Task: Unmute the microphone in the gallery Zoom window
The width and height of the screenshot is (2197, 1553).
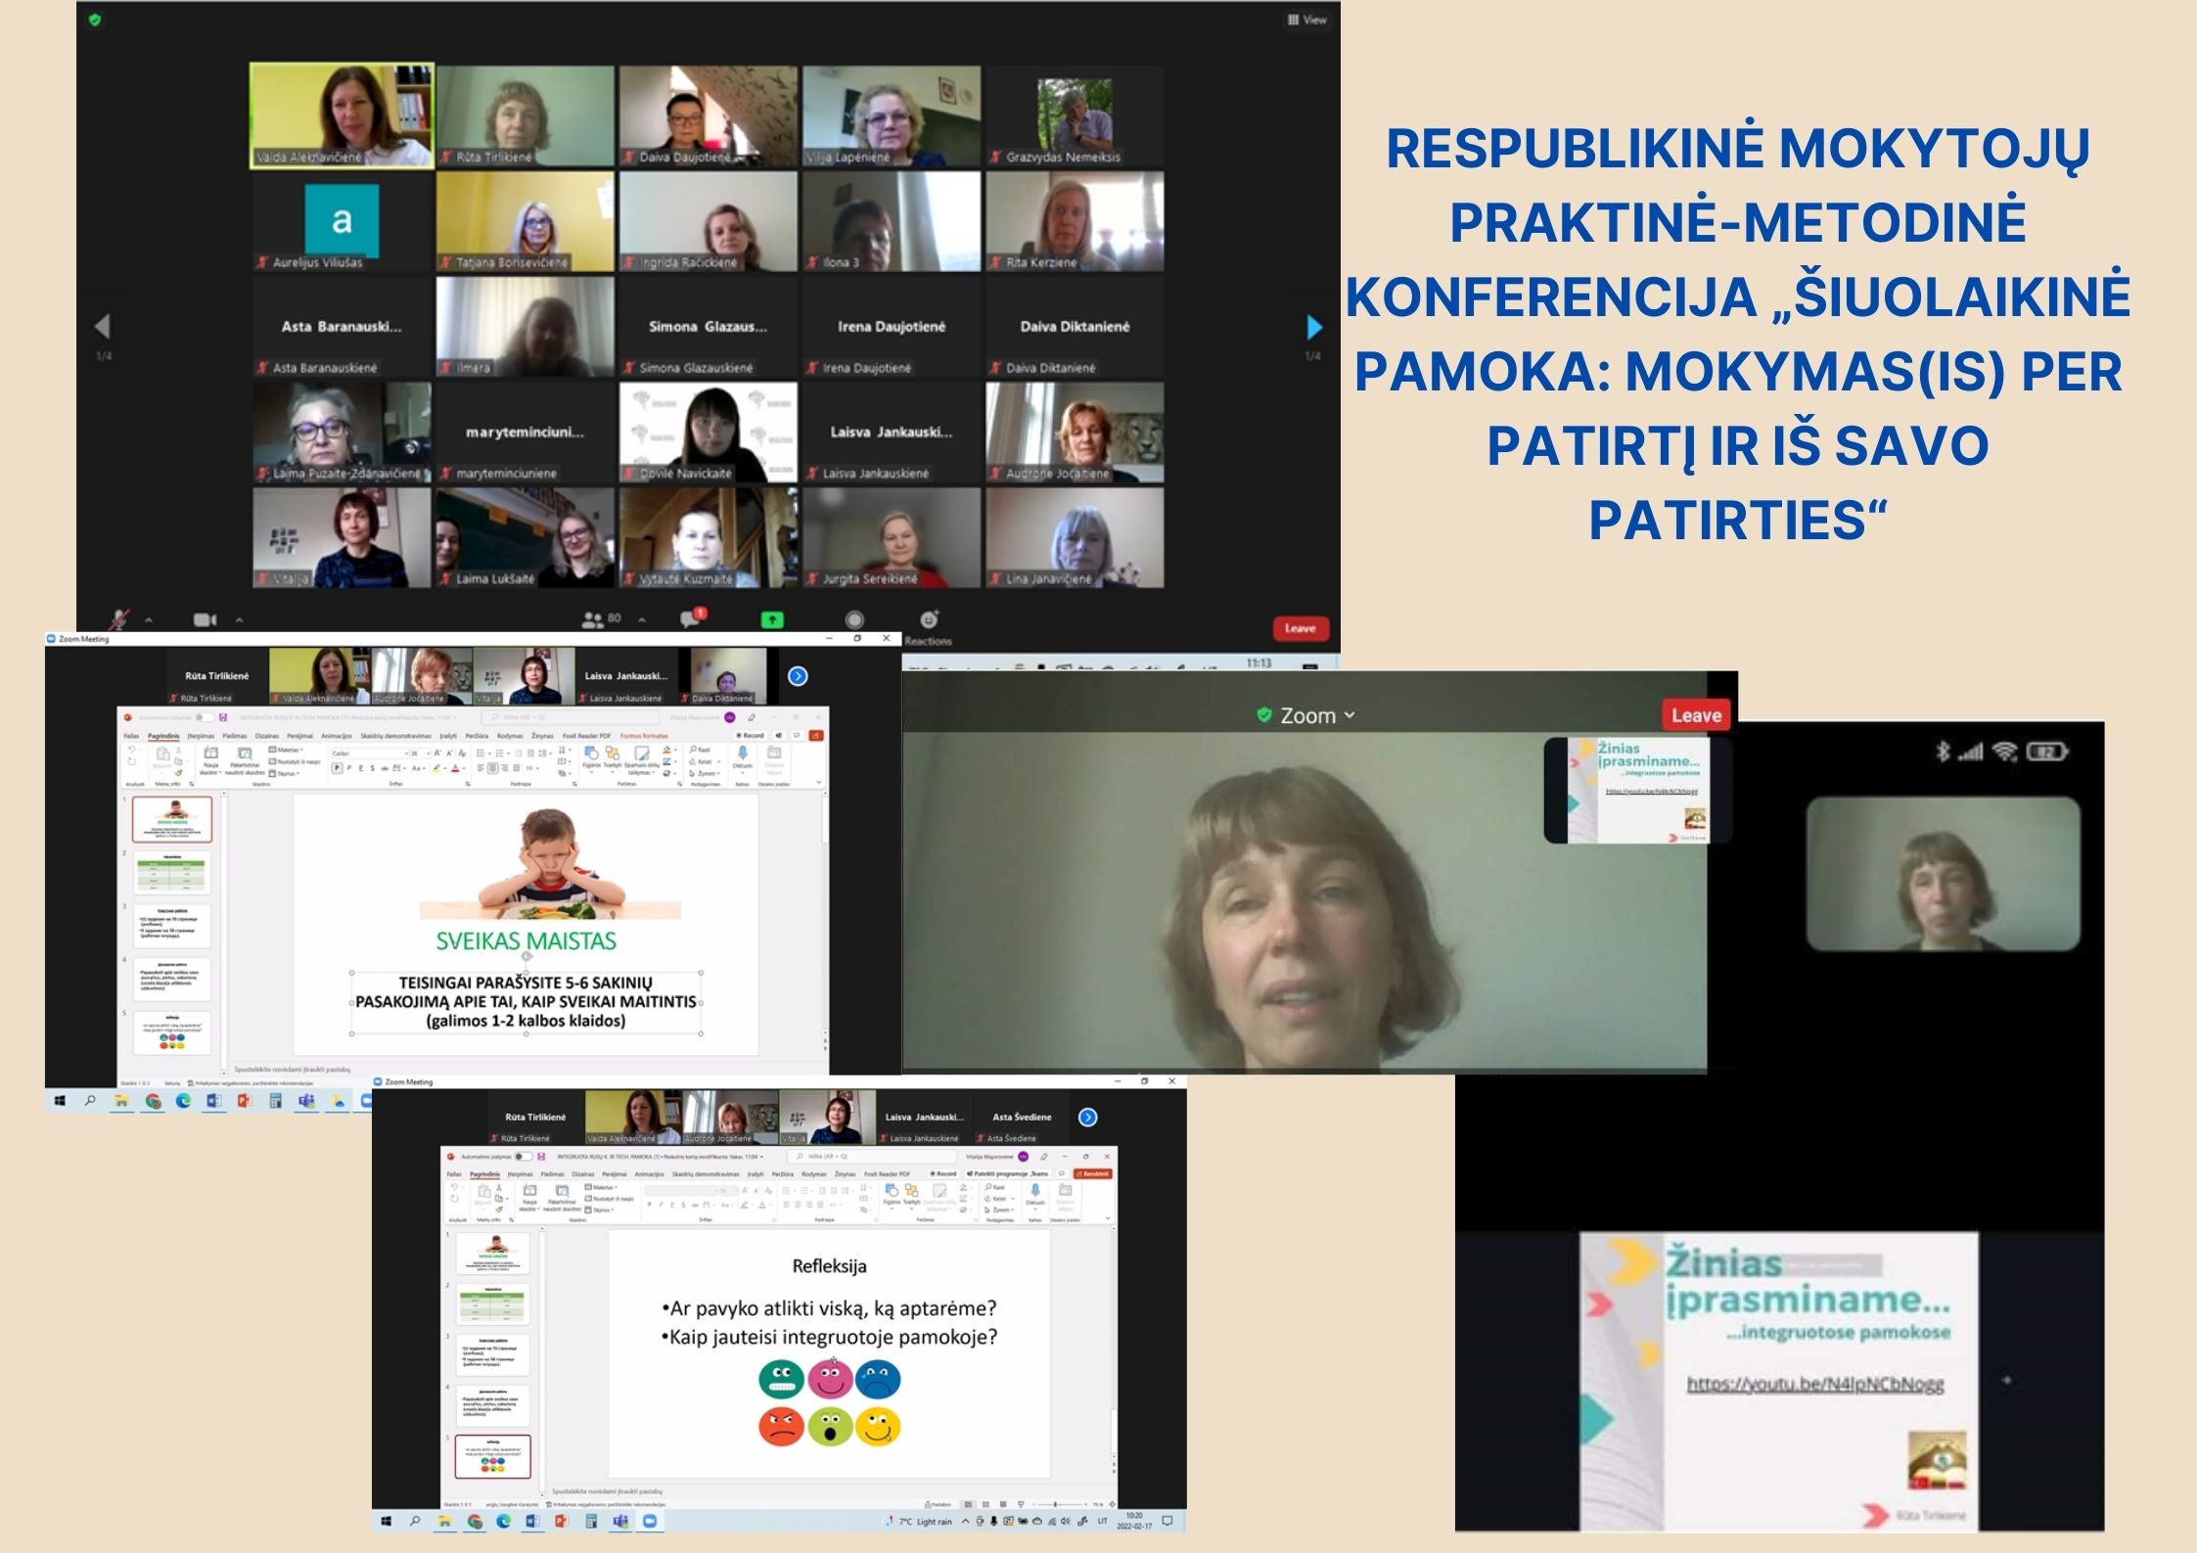Action: tap(119, 619)
